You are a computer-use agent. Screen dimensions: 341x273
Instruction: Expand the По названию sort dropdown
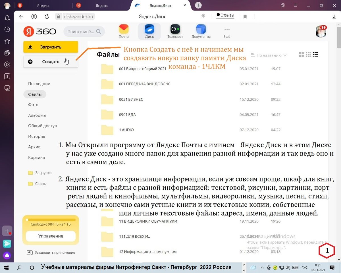(x=269, y=55)
